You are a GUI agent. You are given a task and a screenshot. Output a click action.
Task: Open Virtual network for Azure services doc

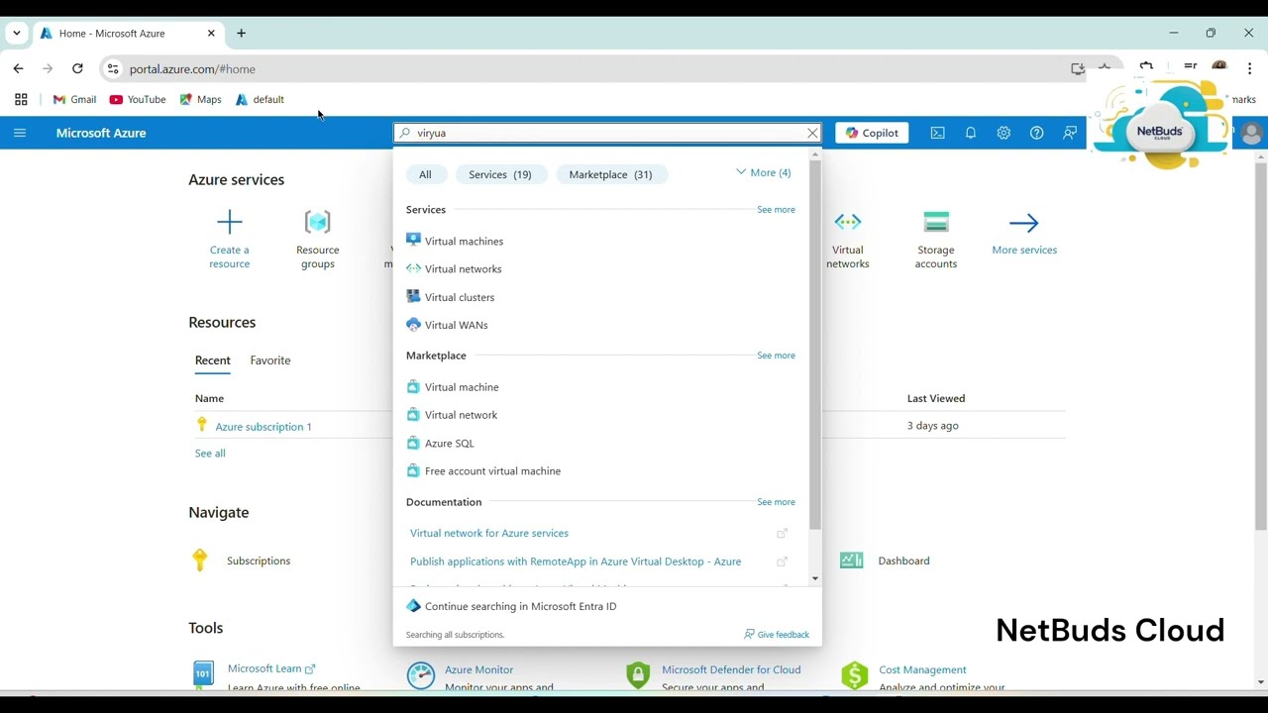pyautogui.click(x=489, y=533)
